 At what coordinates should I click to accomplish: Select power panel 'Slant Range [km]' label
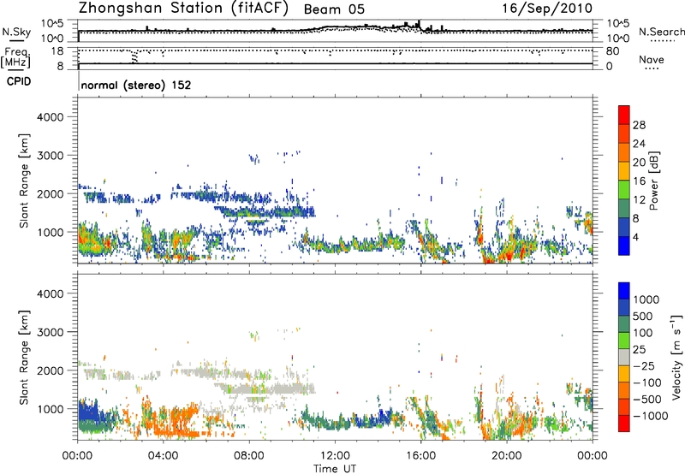coord(24,181)
